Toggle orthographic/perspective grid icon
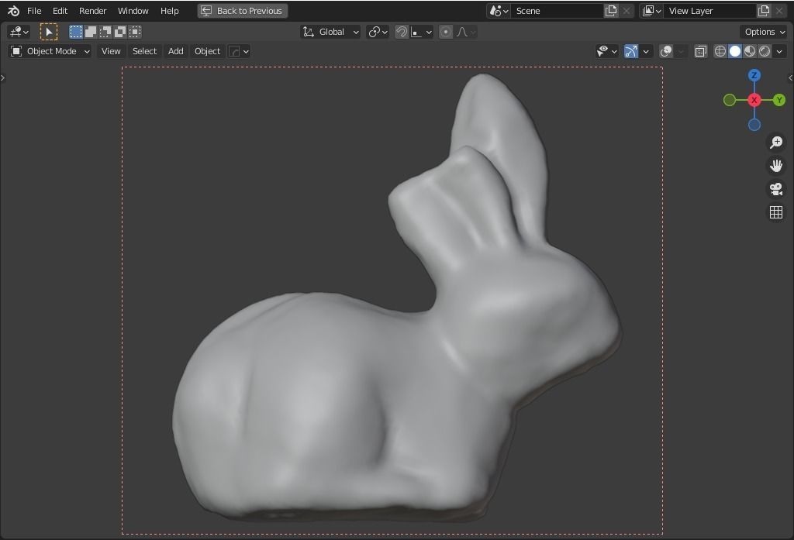Screen dimensions: 794x540 (775, 212)
